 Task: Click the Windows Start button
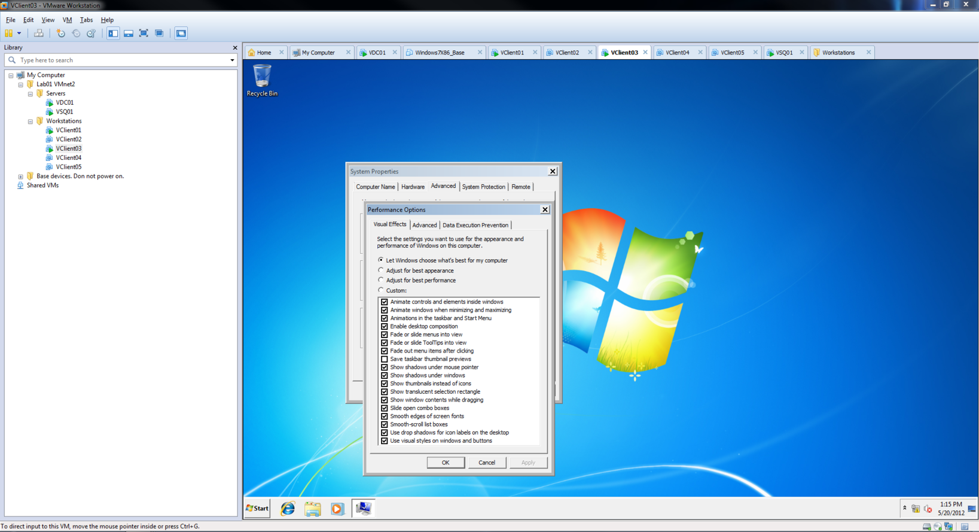click(257, 509)
